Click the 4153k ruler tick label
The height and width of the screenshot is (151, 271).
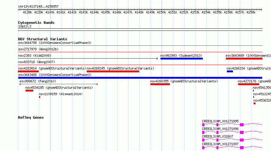coord(195,12)
